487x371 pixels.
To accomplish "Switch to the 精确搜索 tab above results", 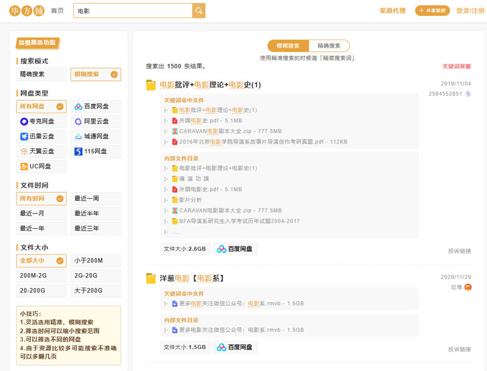I will click(329, 46).
